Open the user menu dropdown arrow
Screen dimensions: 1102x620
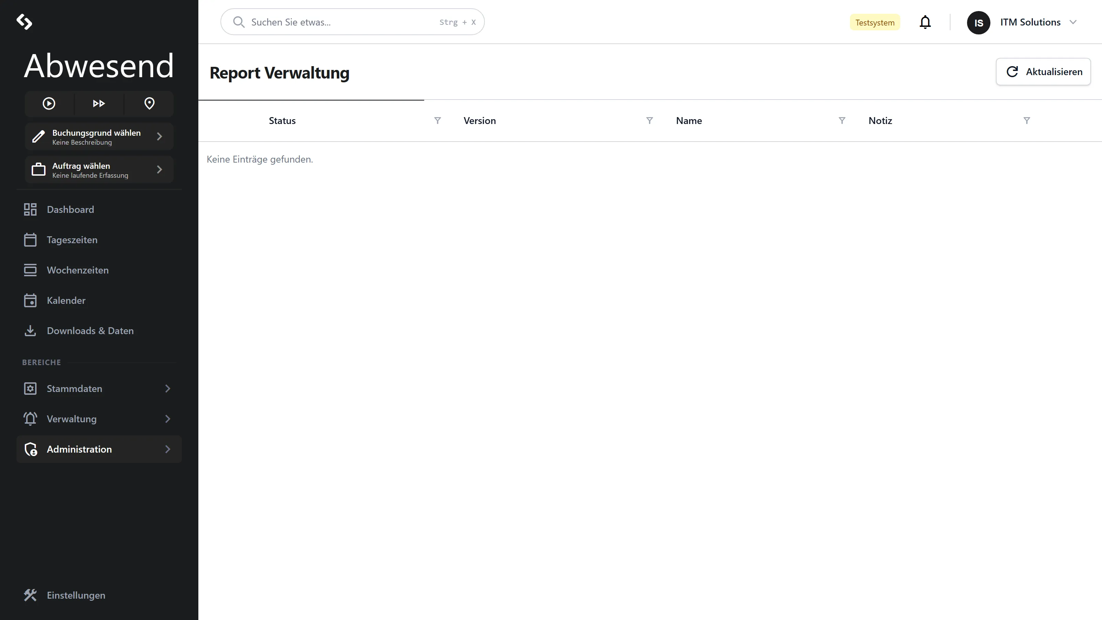click(x=1073, y=22)
